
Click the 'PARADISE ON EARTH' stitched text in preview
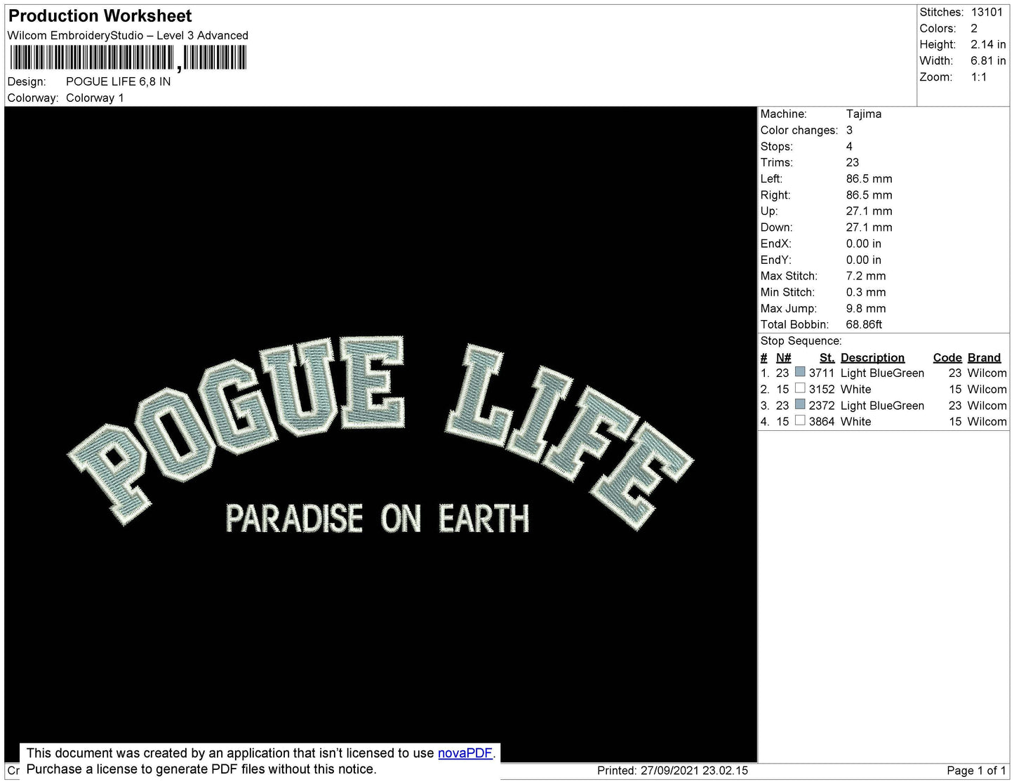point(377,519)
